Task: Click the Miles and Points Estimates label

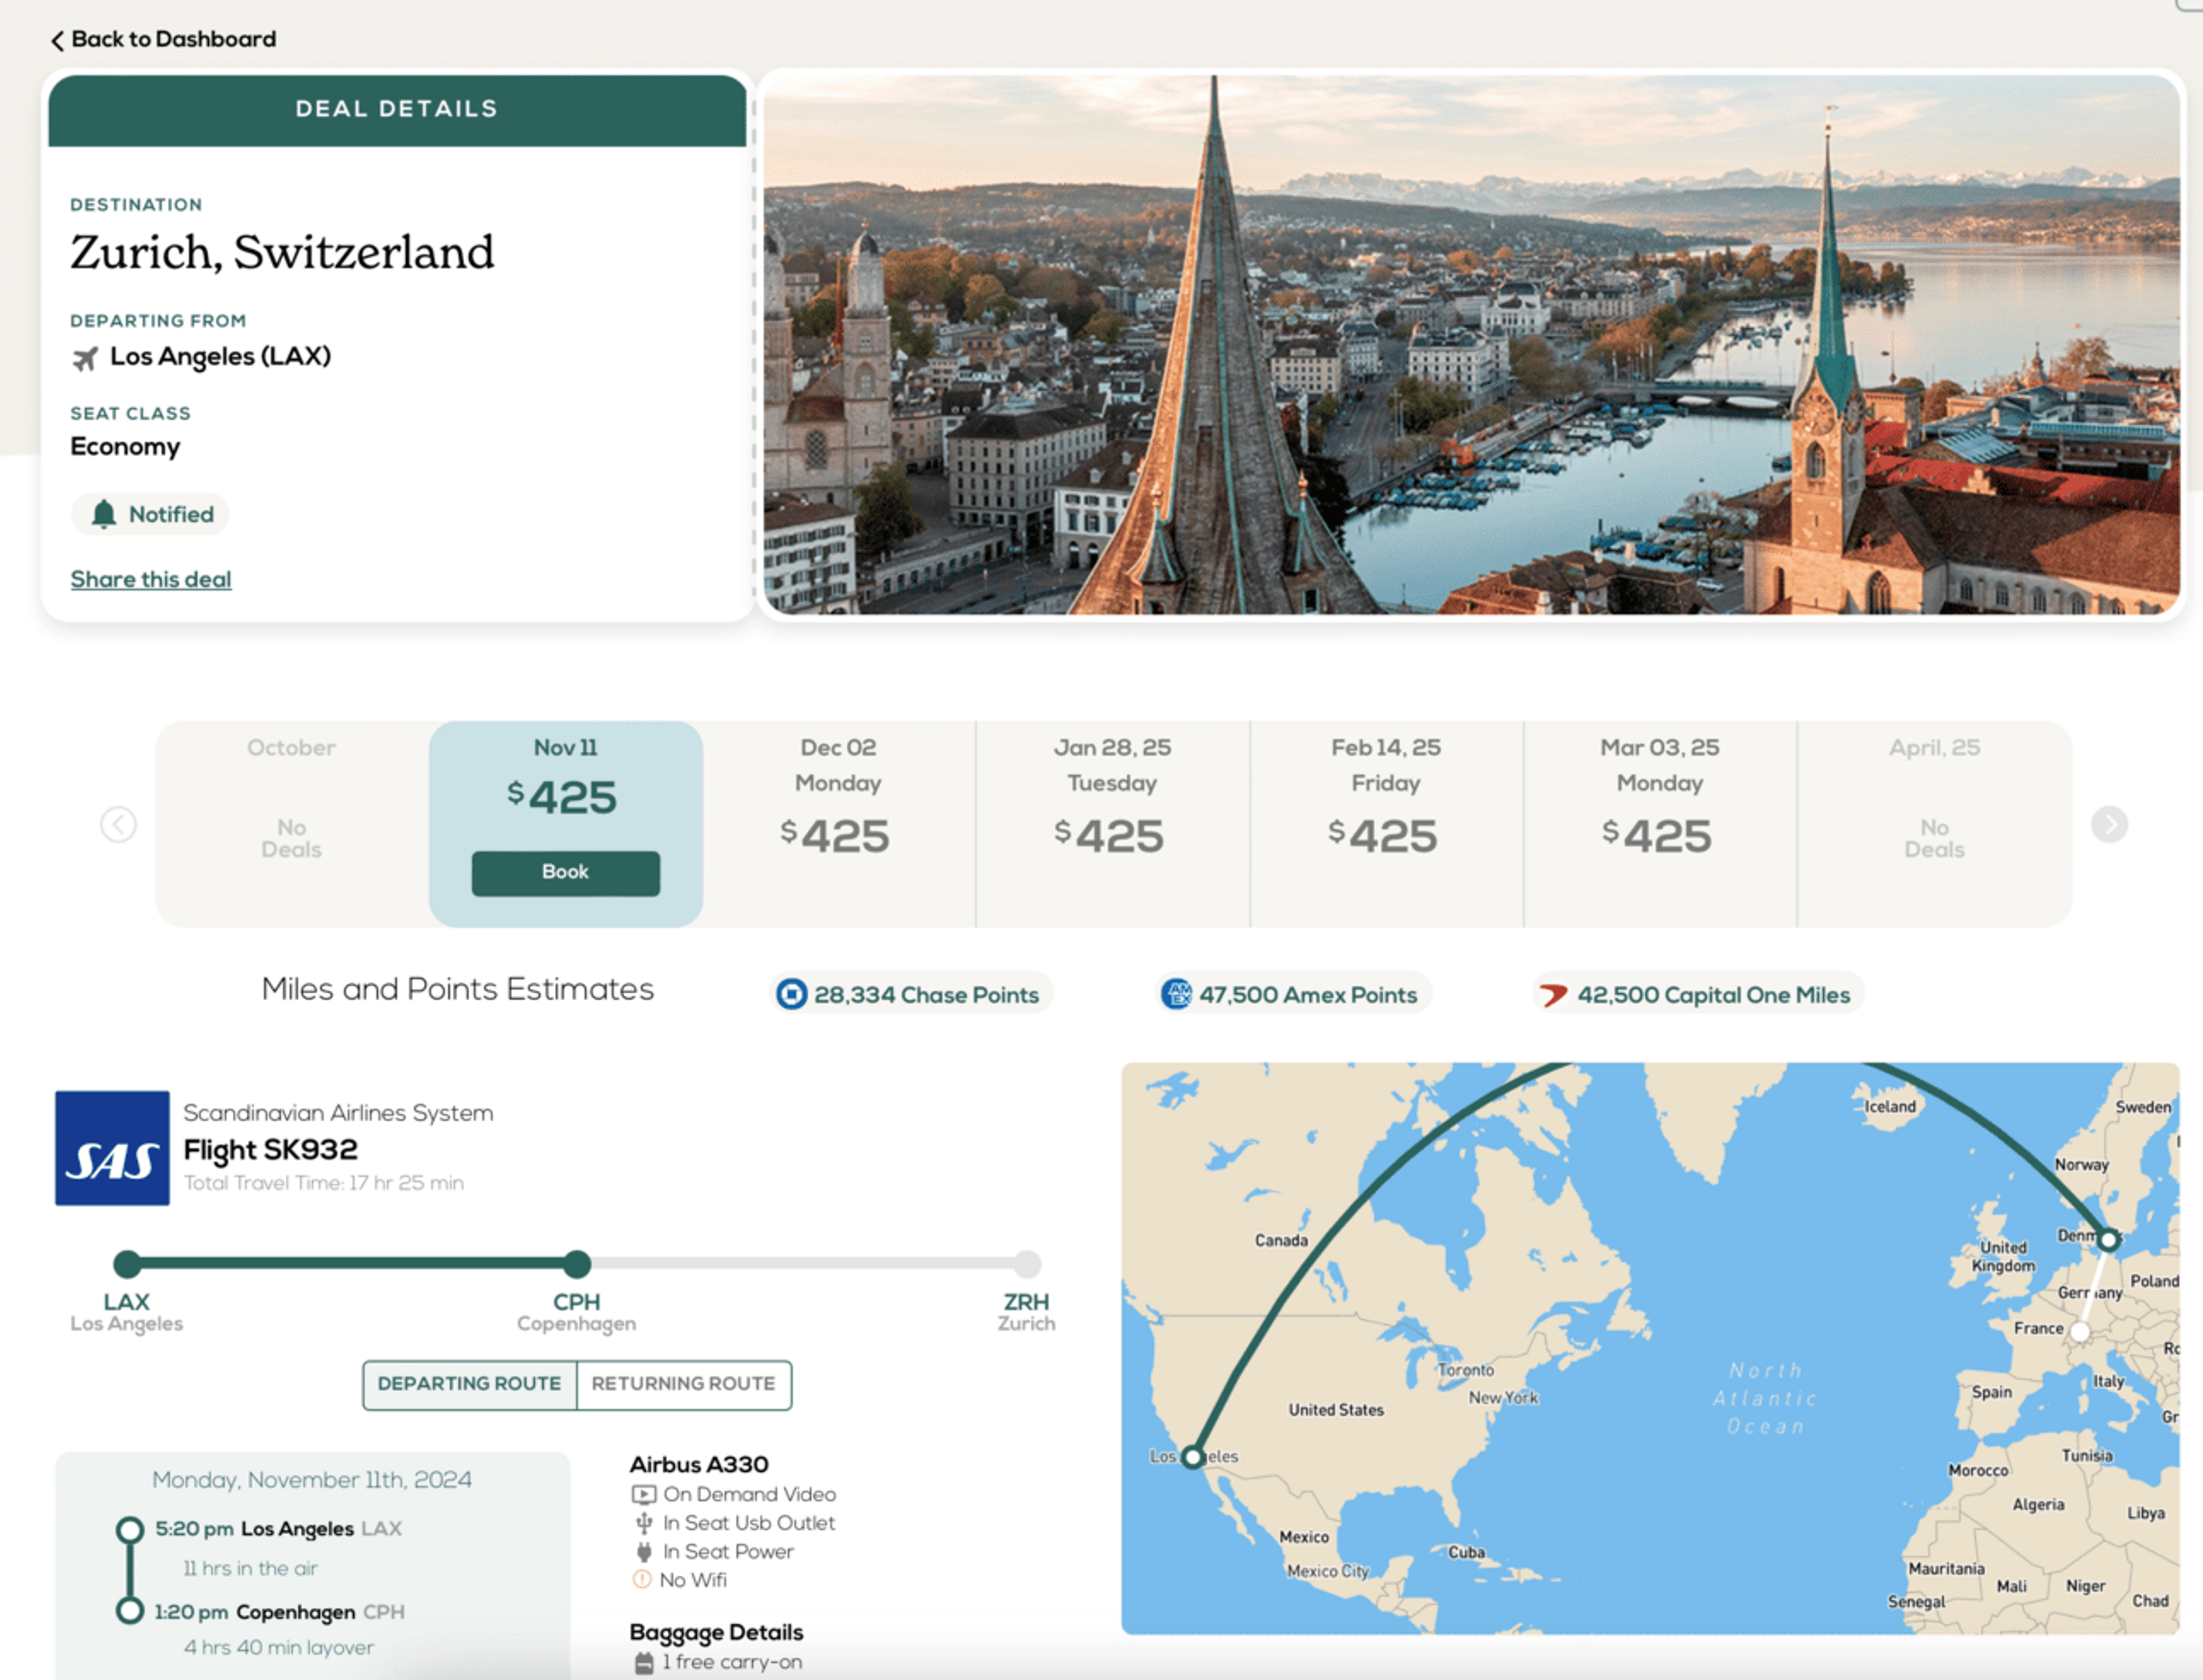Action: pos(458,989)
